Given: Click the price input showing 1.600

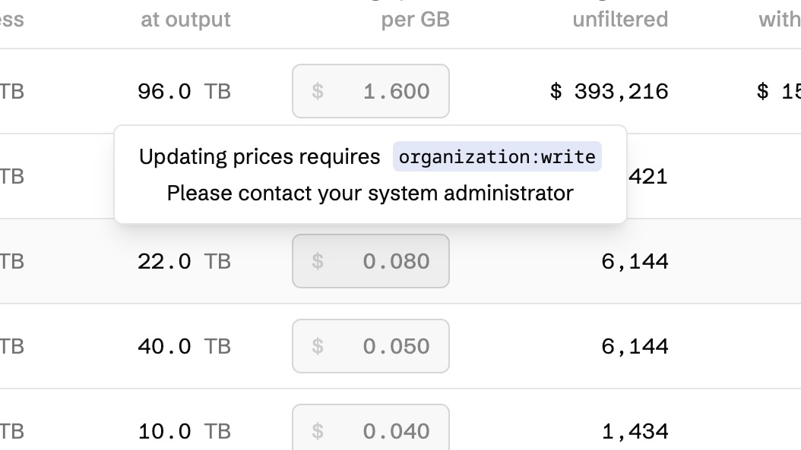Looking at the screenshot, I should (x=371, y=91).
